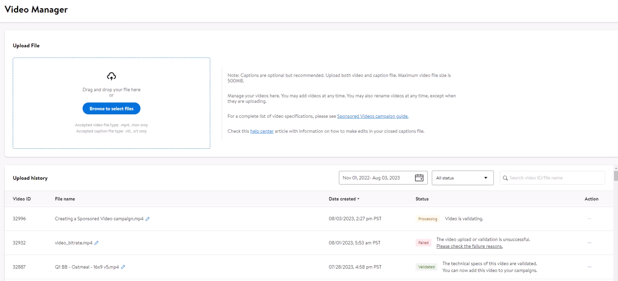
Task: Rename video_bitrate.mp4 using its pencil icon
Action: [96, 243]
